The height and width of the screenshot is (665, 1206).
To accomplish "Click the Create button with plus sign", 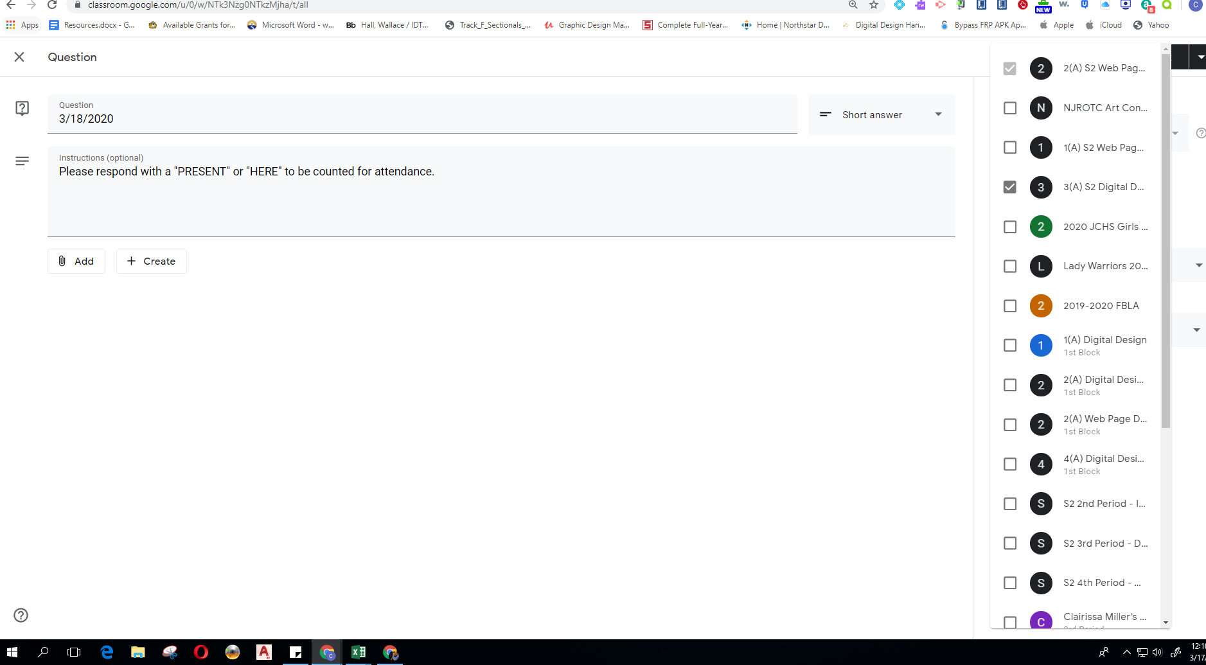I will [x=151, y=261].
